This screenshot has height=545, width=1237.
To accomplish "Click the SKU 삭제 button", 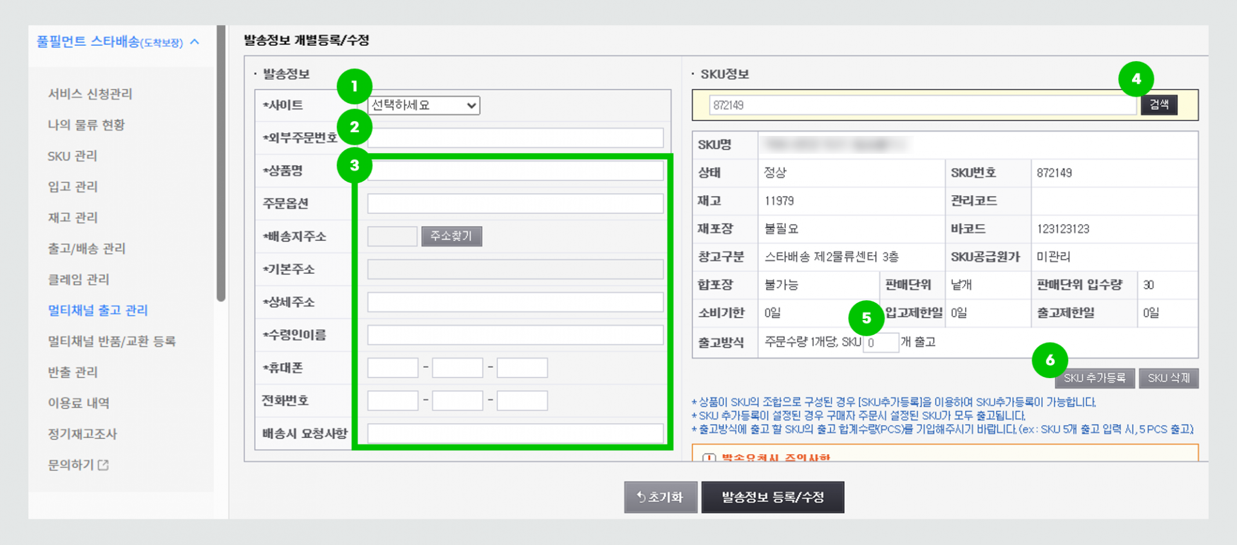I will pos(1169,378).
